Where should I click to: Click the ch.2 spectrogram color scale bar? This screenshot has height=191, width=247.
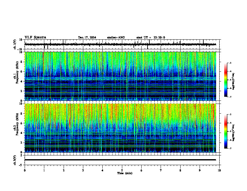(x=225, y=131)
